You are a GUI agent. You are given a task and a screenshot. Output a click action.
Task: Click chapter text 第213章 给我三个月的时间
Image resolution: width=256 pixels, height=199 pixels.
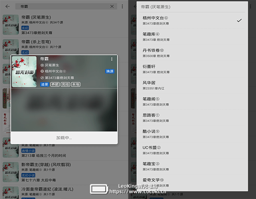[43, 156]
